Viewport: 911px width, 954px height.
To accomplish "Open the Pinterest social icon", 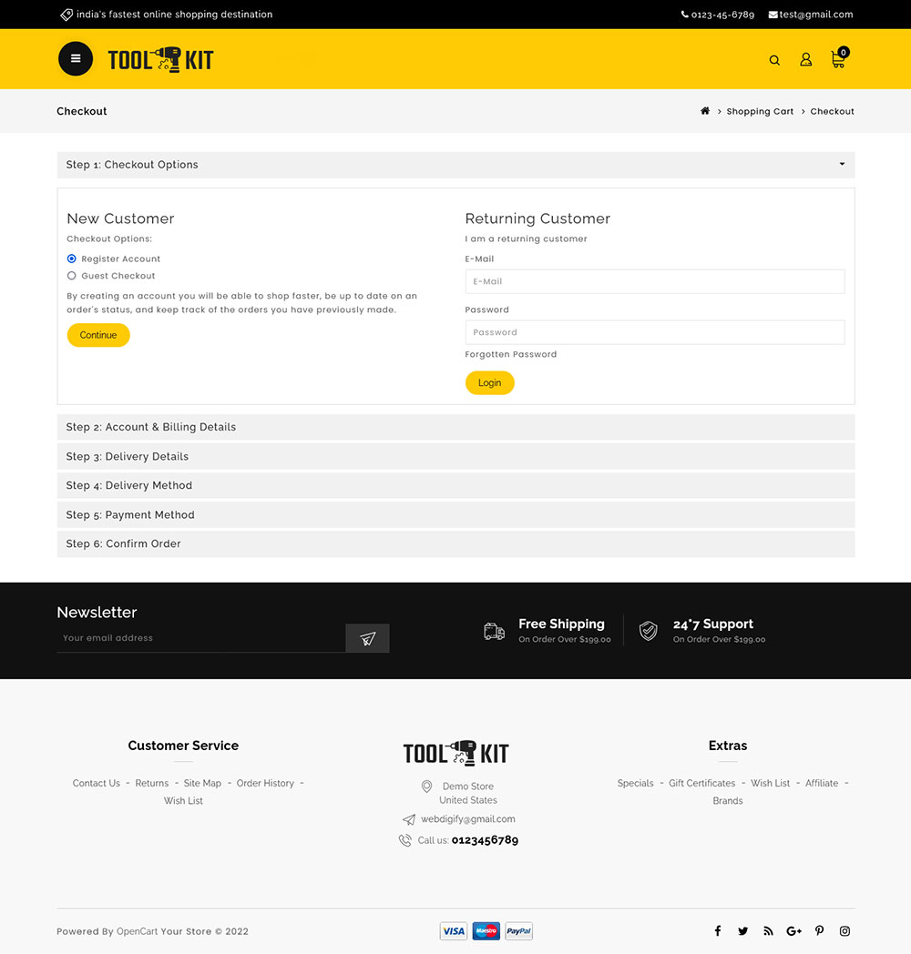I will 820,931.
